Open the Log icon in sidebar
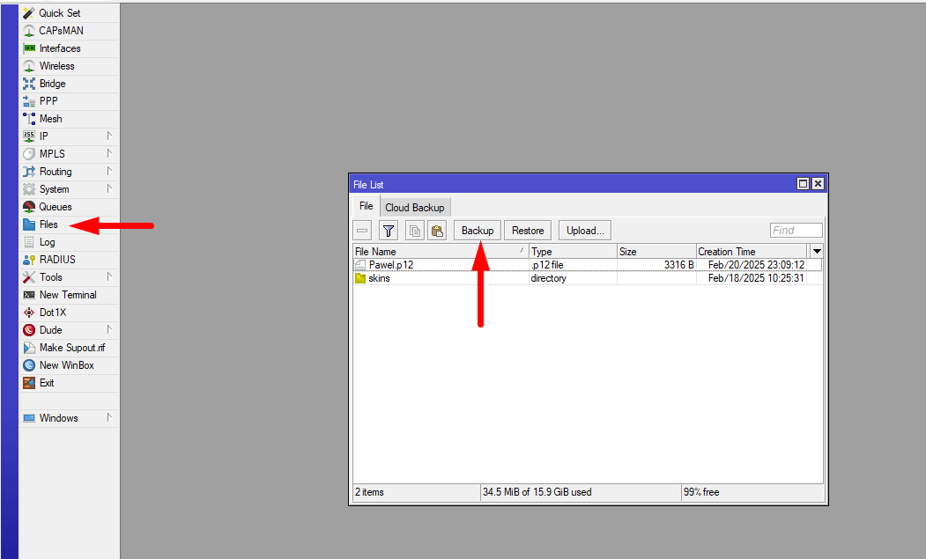The width and height of the screenshot is (926, 559). pyautogui.click(x=29, y=242)
